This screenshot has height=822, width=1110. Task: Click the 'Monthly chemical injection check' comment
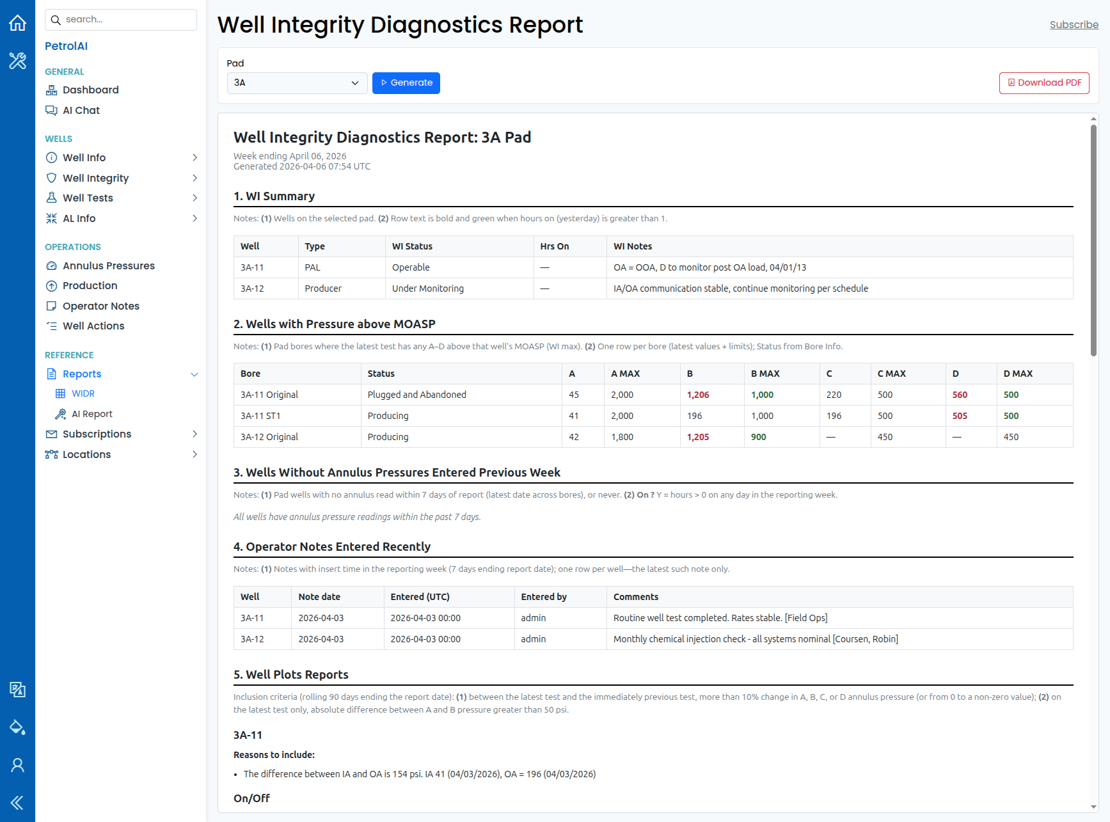(756, 639)
